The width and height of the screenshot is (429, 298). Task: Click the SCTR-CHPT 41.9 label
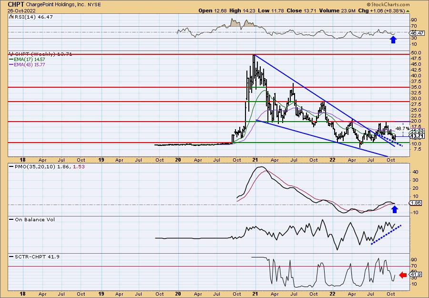[37, 257]
